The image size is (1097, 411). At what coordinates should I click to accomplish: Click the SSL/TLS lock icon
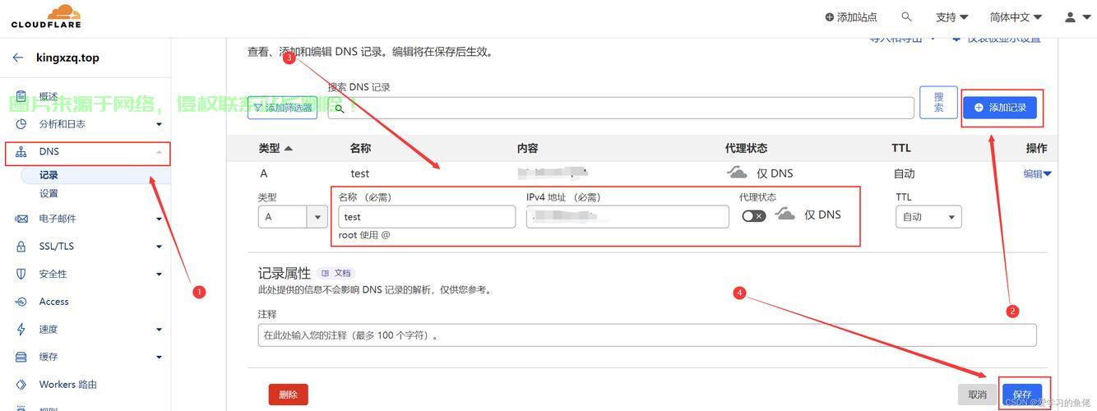click(21, 247)
